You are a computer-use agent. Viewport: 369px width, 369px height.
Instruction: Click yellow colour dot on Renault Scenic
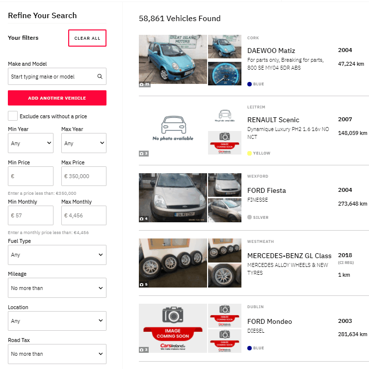click(x=249, y=153)
